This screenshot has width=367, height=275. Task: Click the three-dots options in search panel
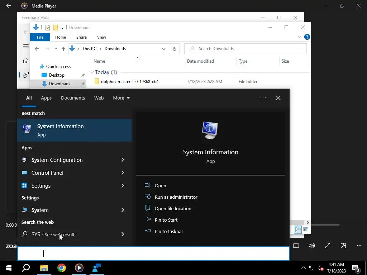[x=263, y=98]
